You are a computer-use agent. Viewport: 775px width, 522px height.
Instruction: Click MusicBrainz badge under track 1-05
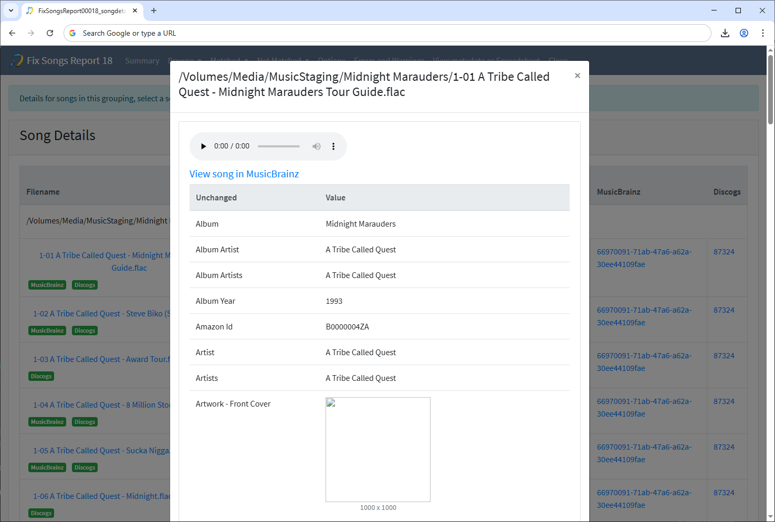pyautogui.click(x=47, y=467)
